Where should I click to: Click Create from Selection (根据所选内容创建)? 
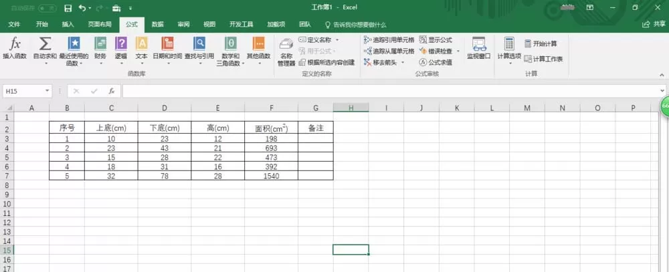[326, 62]
